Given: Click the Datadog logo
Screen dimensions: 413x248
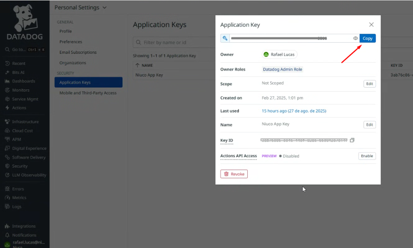Looking at the screenshot, I should click(x=25, y=22).
